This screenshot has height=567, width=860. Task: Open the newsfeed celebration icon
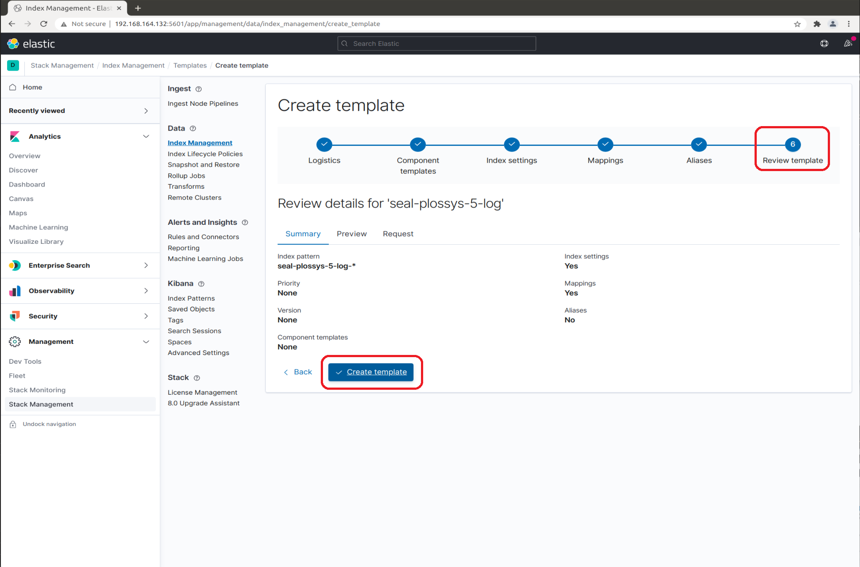(x=848, y=43)
